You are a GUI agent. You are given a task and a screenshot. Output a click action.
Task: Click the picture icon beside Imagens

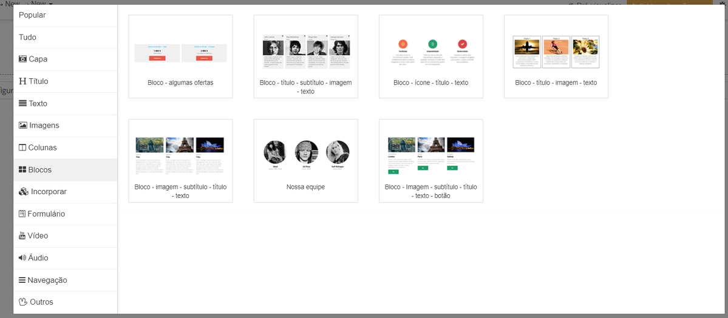22,126
